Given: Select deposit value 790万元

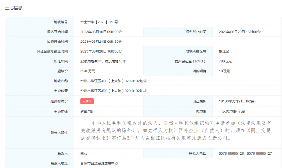Looking at the screenshot, I should pos(225,61).
